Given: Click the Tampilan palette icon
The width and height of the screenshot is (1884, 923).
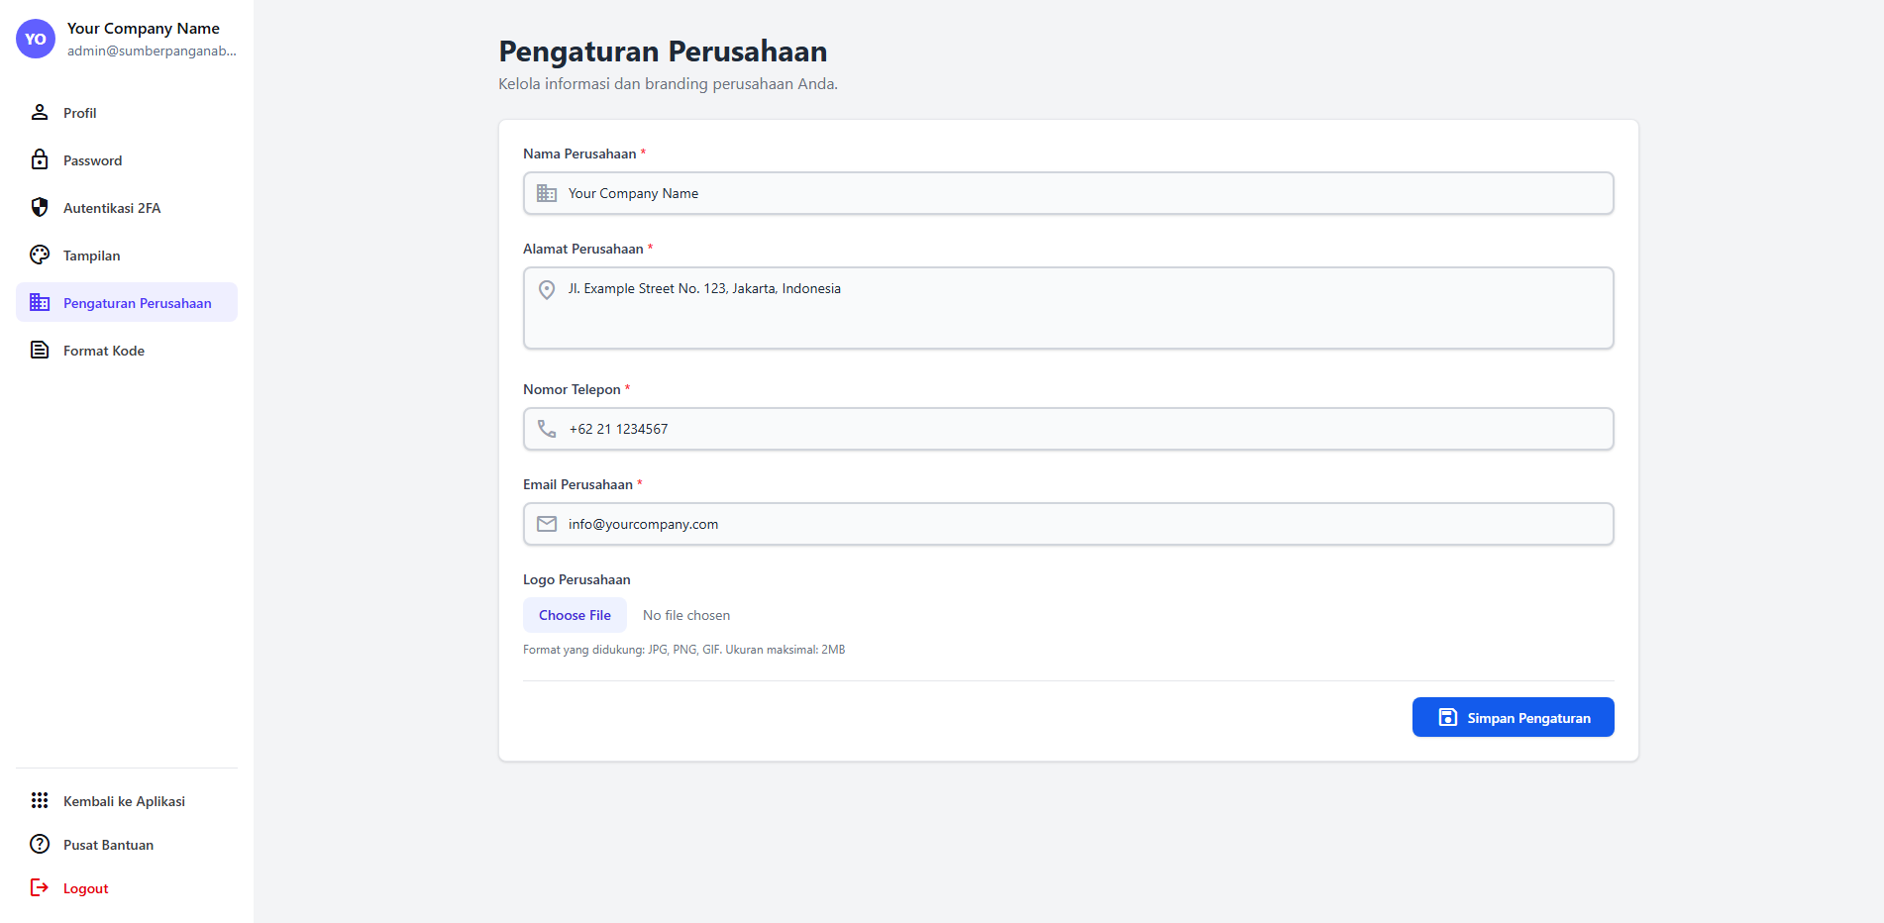Looking at the screenshot, I should pos(40,255).
